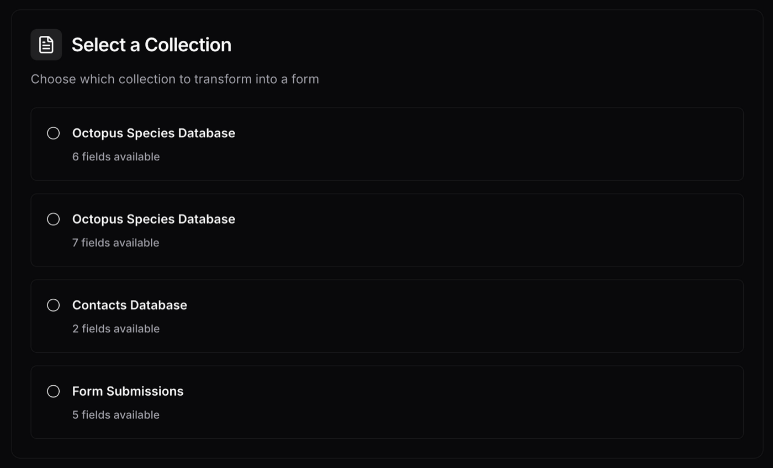
Task: Click the Octopus Species Database card with 7 fields
Action: (386, 230)
